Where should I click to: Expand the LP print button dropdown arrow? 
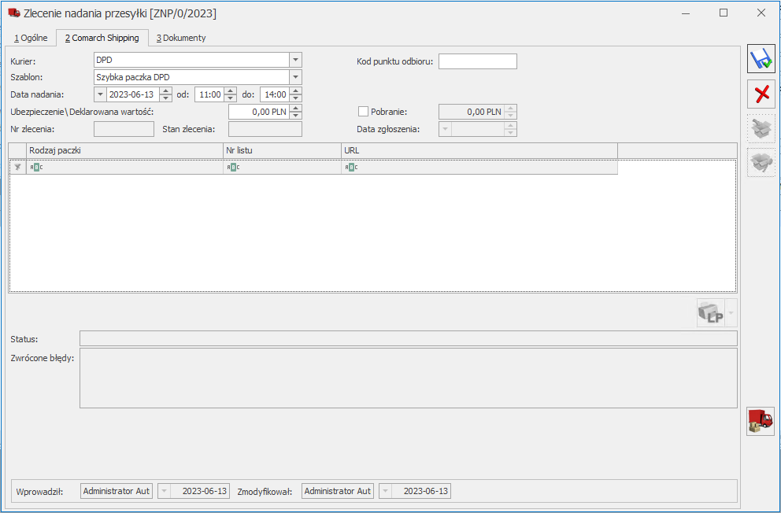pyautogui.click(x=731, y=313)
